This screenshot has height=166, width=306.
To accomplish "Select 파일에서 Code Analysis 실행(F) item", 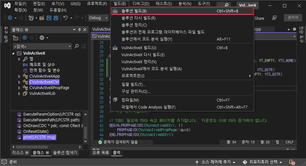I will tap(182, 107).
